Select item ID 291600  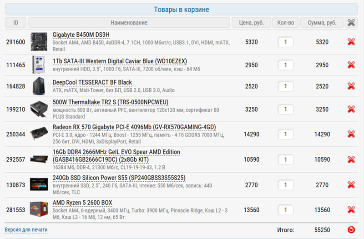[15, 42]
